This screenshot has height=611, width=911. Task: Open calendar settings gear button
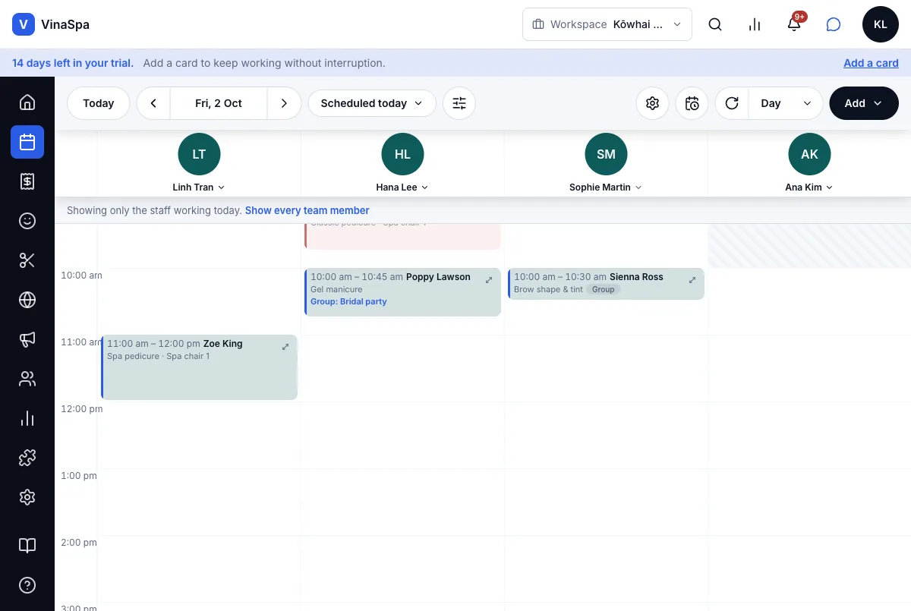652,103
